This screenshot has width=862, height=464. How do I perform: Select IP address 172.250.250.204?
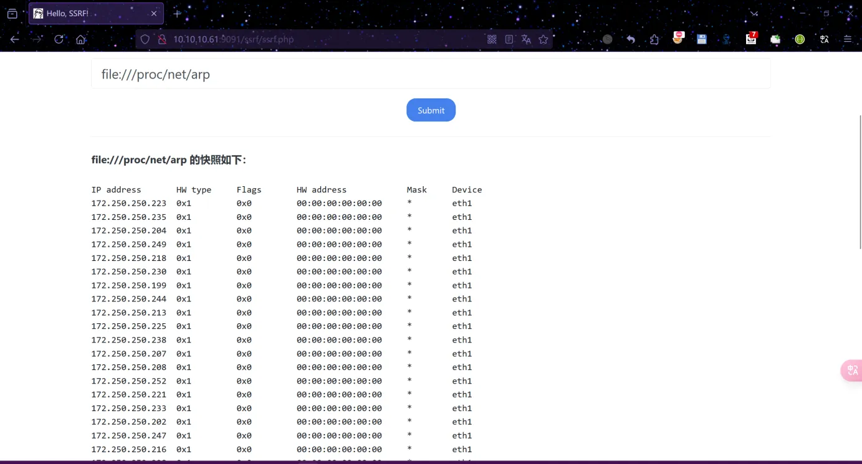pos(129,230)
